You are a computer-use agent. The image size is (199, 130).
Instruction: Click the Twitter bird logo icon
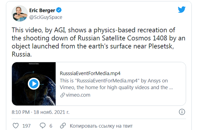point(182,10)
